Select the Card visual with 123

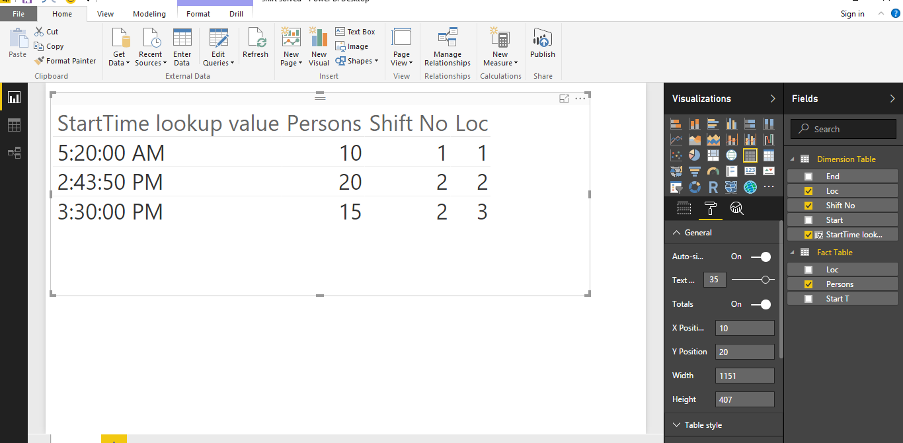[x=750, y=171]
